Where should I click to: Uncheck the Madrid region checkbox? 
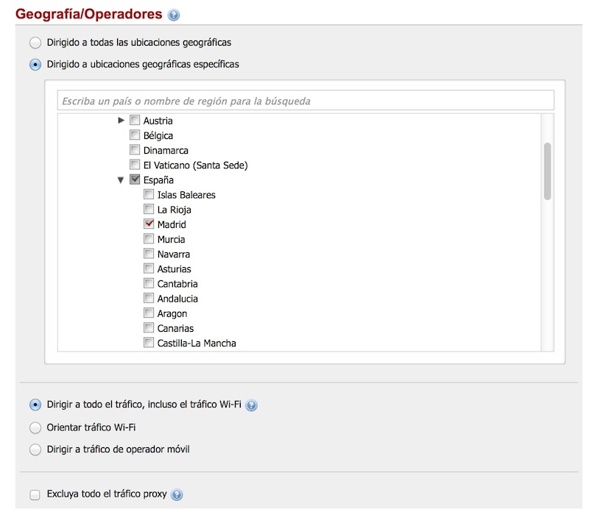click(x=149, y=224)
